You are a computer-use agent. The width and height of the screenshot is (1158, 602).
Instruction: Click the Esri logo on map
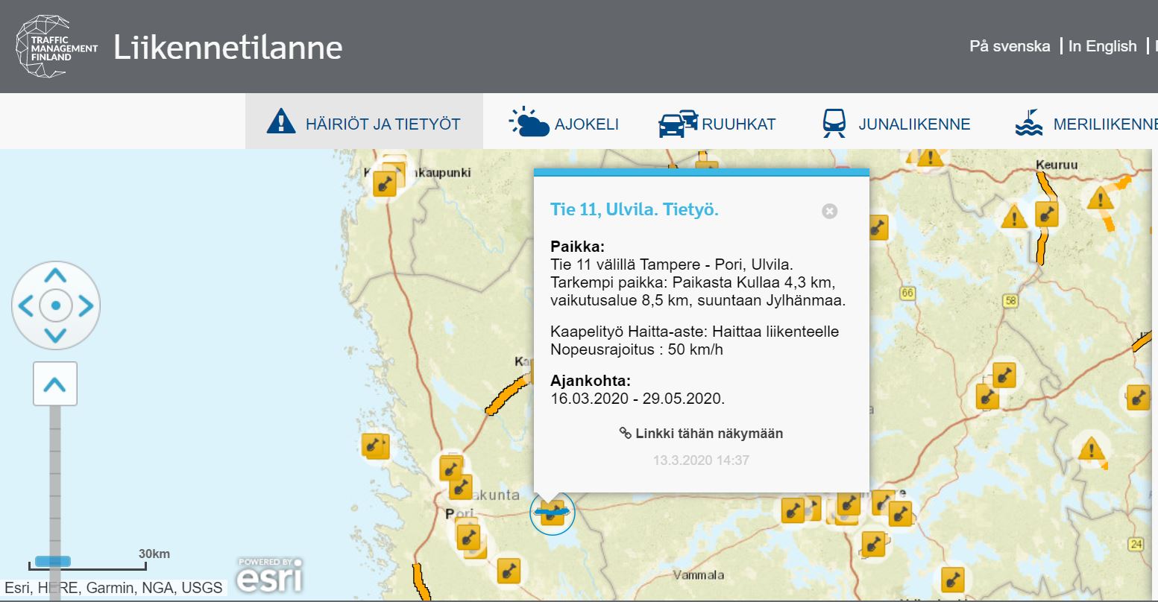tap(270, 575)
